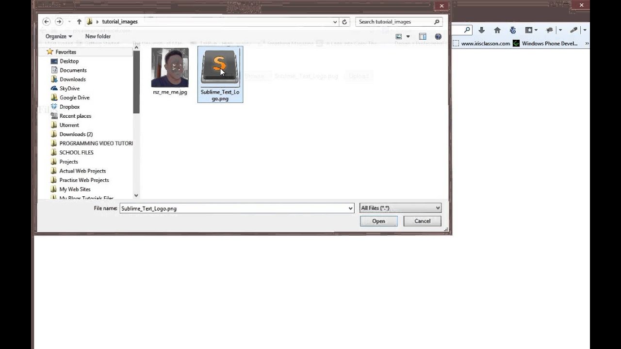Click the SkyDrive cloud icon

[x=54, y=89]
